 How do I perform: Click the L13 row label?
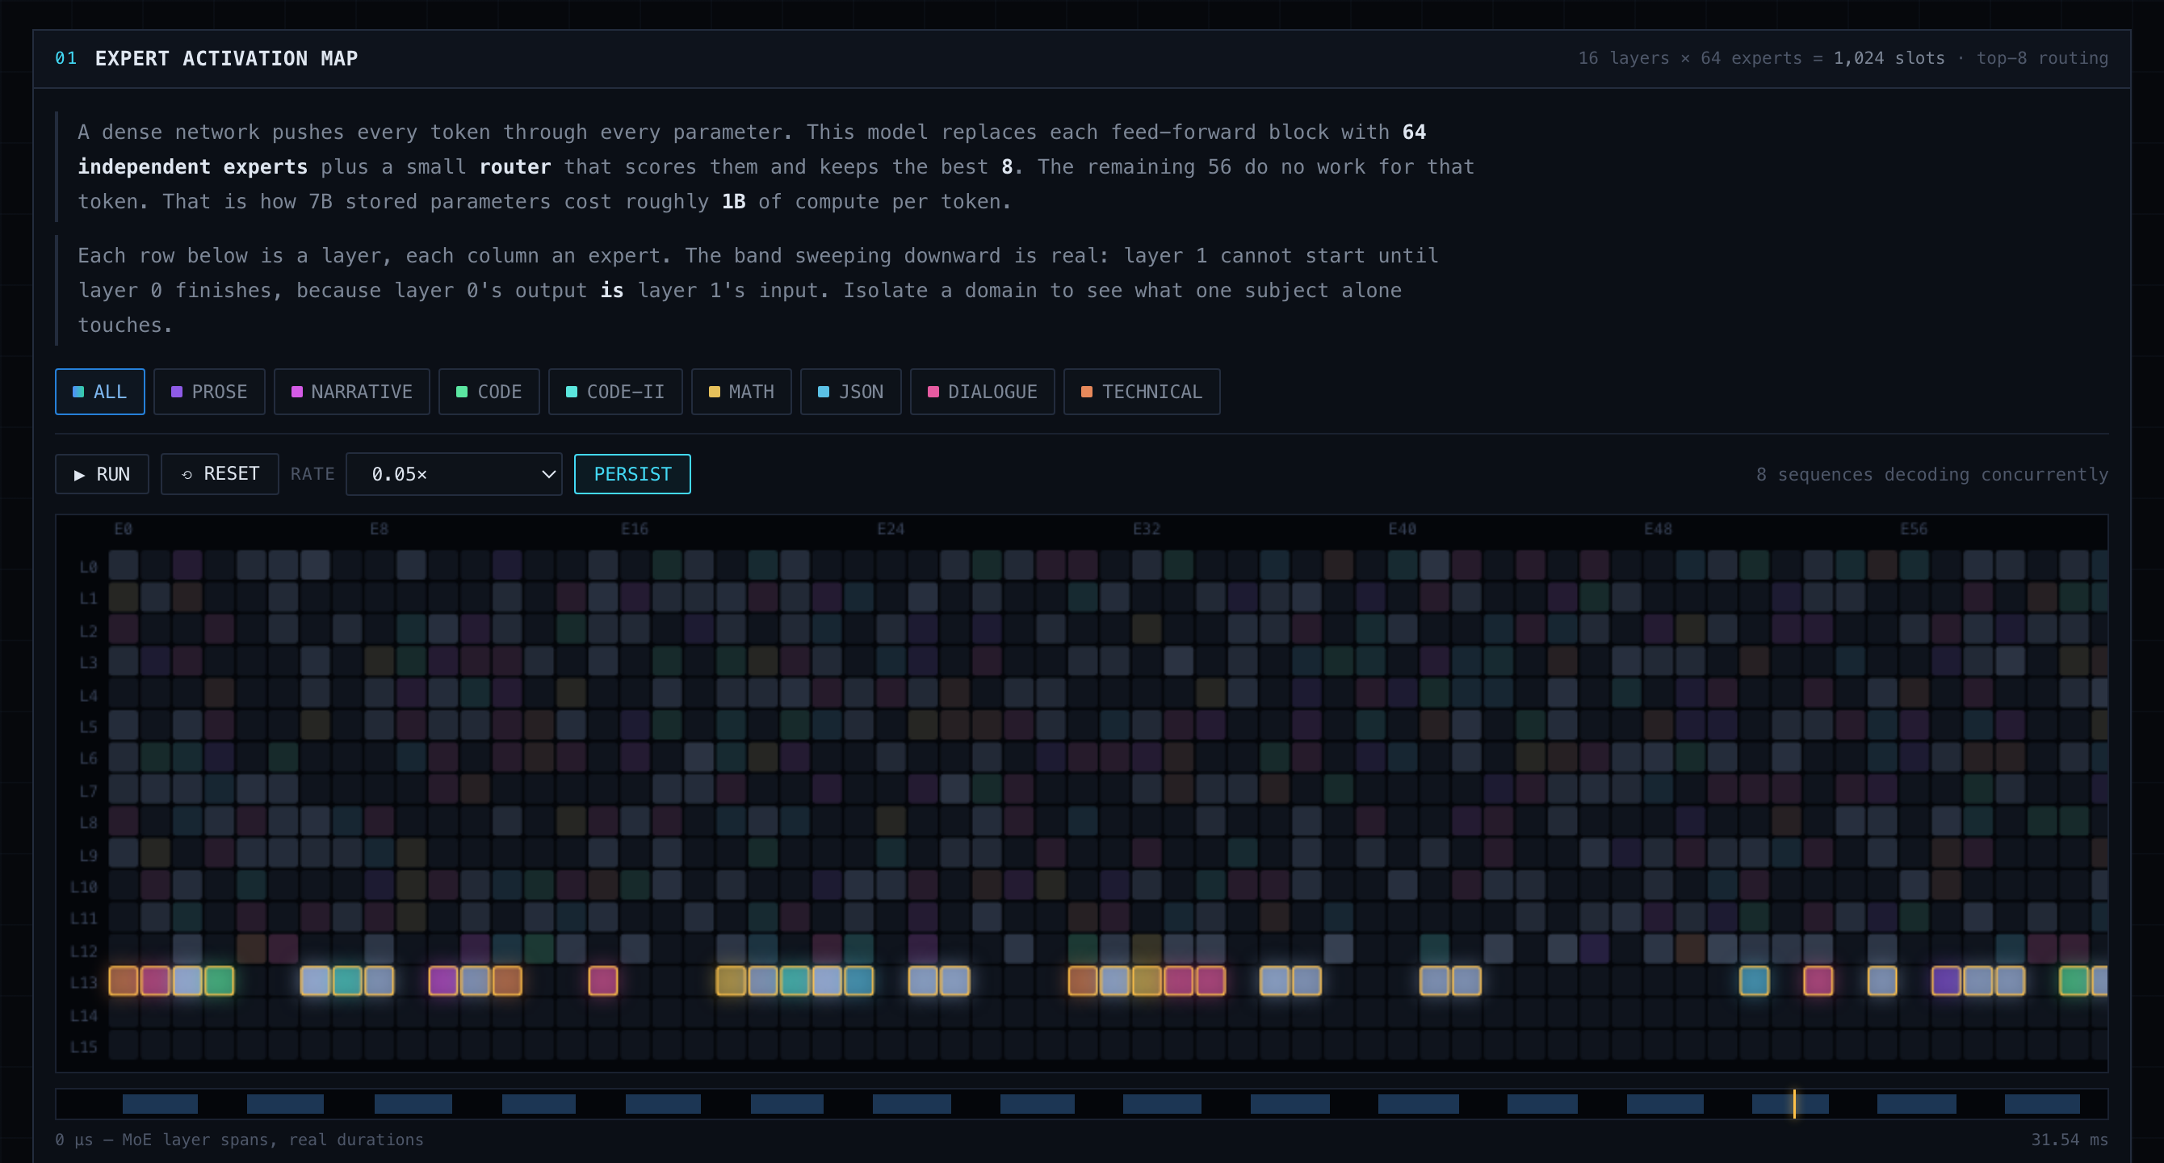(84, 981)
